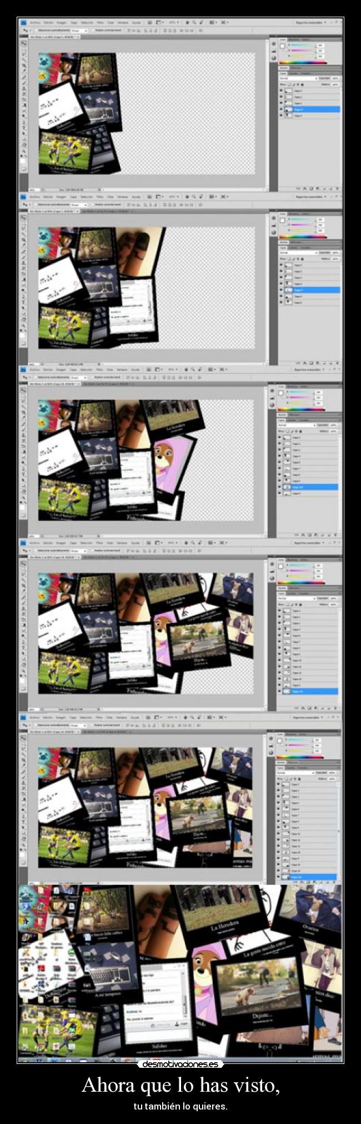This screenshot has width=361, height=1124.
Task: Open the Filtro menu in the topmost menu bar
Action: [x=100, y=23]
